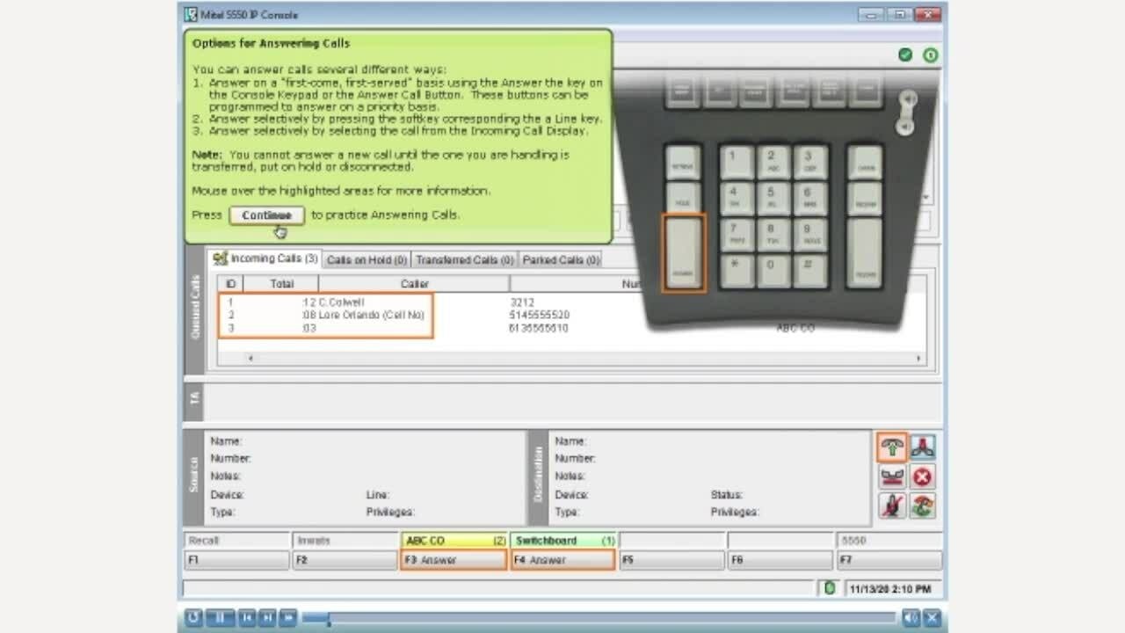Click the F2 softkey
Screen dimensions: 1125x633
pos(345,560)
